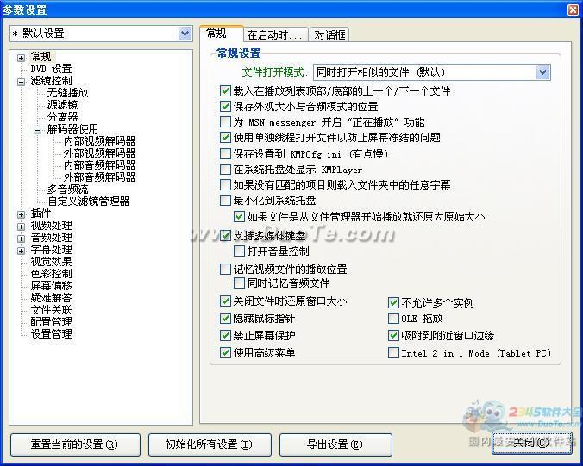Toggle 关闭文件时还原窗口大小 checkbox

click(x=225, y=301)
